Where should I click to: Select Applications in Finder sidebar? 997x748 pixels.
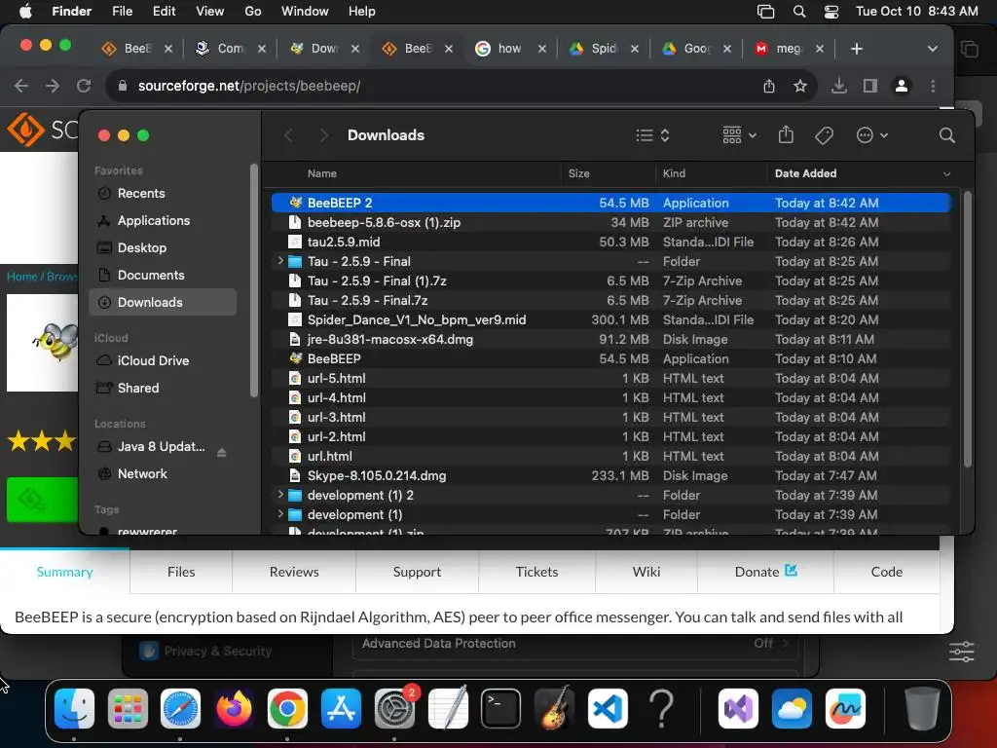(x=163, y=221)
